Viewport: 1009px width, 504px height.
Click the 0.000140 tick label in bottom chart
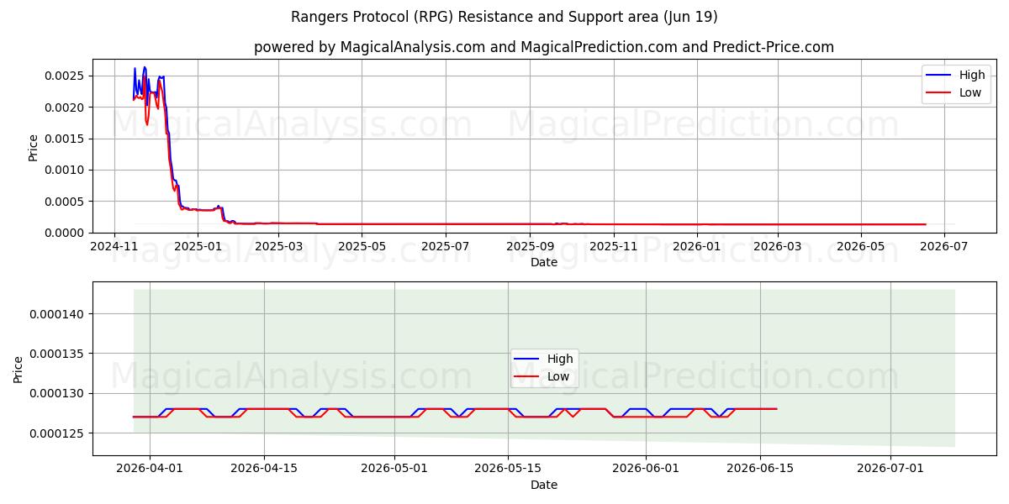coord(59,314)
